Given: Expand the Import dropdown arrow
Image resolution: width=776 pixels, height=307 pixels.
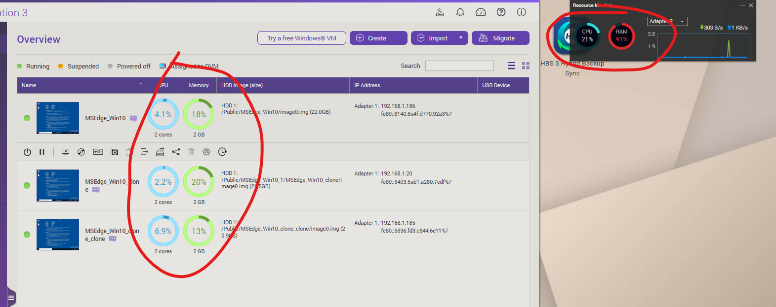Looking at the screenshot, I should click(x=461, y=38).
